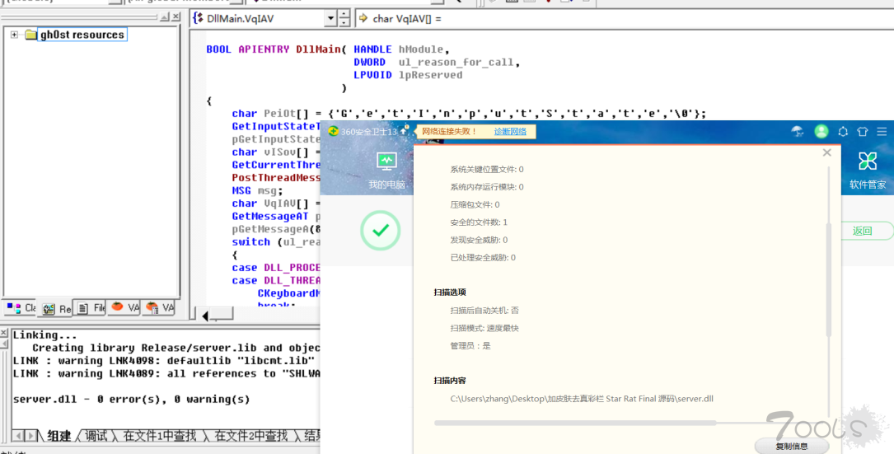The height and width of the screenshot is (454, 894).
Task: Close the scan details popup
Action: coord(826,152)
